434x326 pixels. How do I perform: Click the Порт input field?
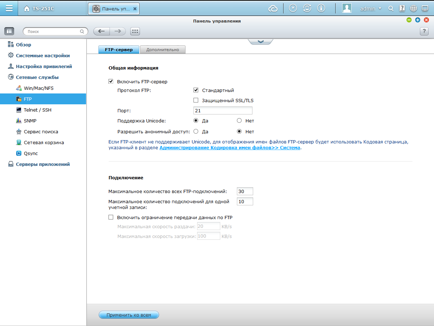[x=223, y=110]
